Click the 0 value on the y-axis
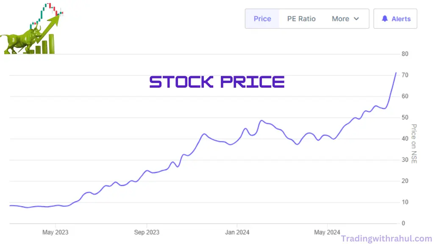 403,223
